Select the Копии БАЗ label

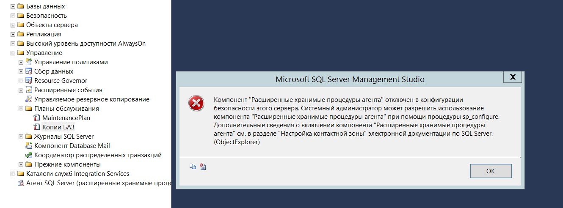pos(58,127)
